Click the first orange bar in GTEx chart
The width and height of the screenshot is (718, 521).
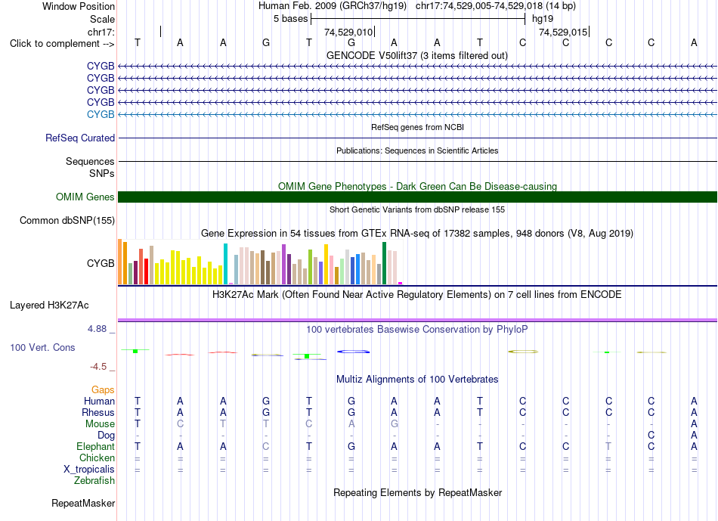tap(120, 262)
